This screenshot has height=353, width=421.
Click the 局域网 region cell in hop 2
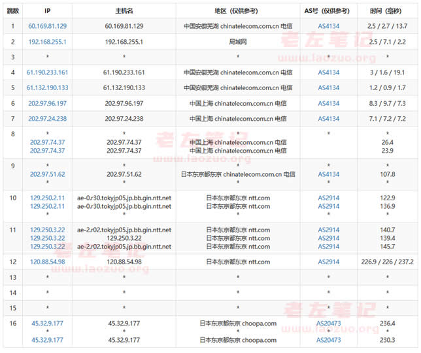click(x=237, y=41)
